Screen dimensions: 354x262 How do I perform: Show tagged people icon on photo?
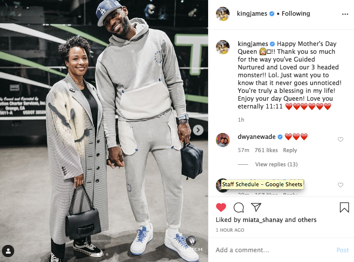8,251
